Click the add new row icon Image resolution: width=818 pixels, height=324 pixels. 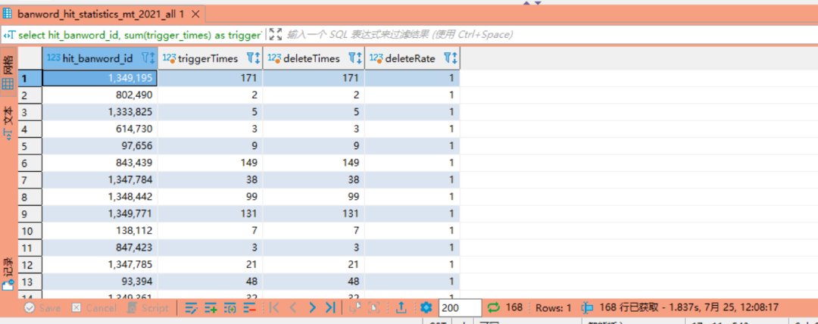coord(211,308)
